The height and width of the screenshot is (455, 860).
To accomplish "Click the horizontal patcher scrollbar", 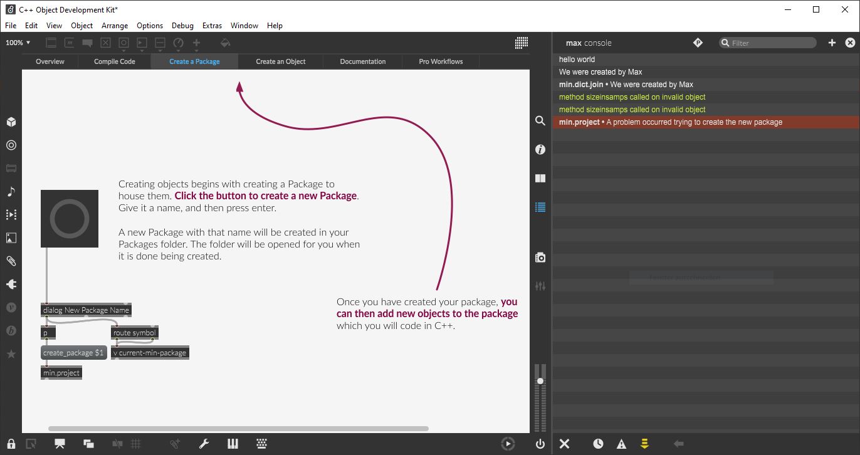I will coord(238,429).
